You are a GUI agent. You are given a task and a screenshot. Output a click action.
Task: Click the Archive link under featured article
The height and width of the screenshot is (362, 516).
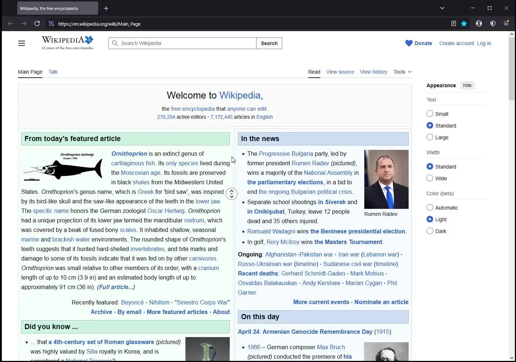[x=101, y=312]
